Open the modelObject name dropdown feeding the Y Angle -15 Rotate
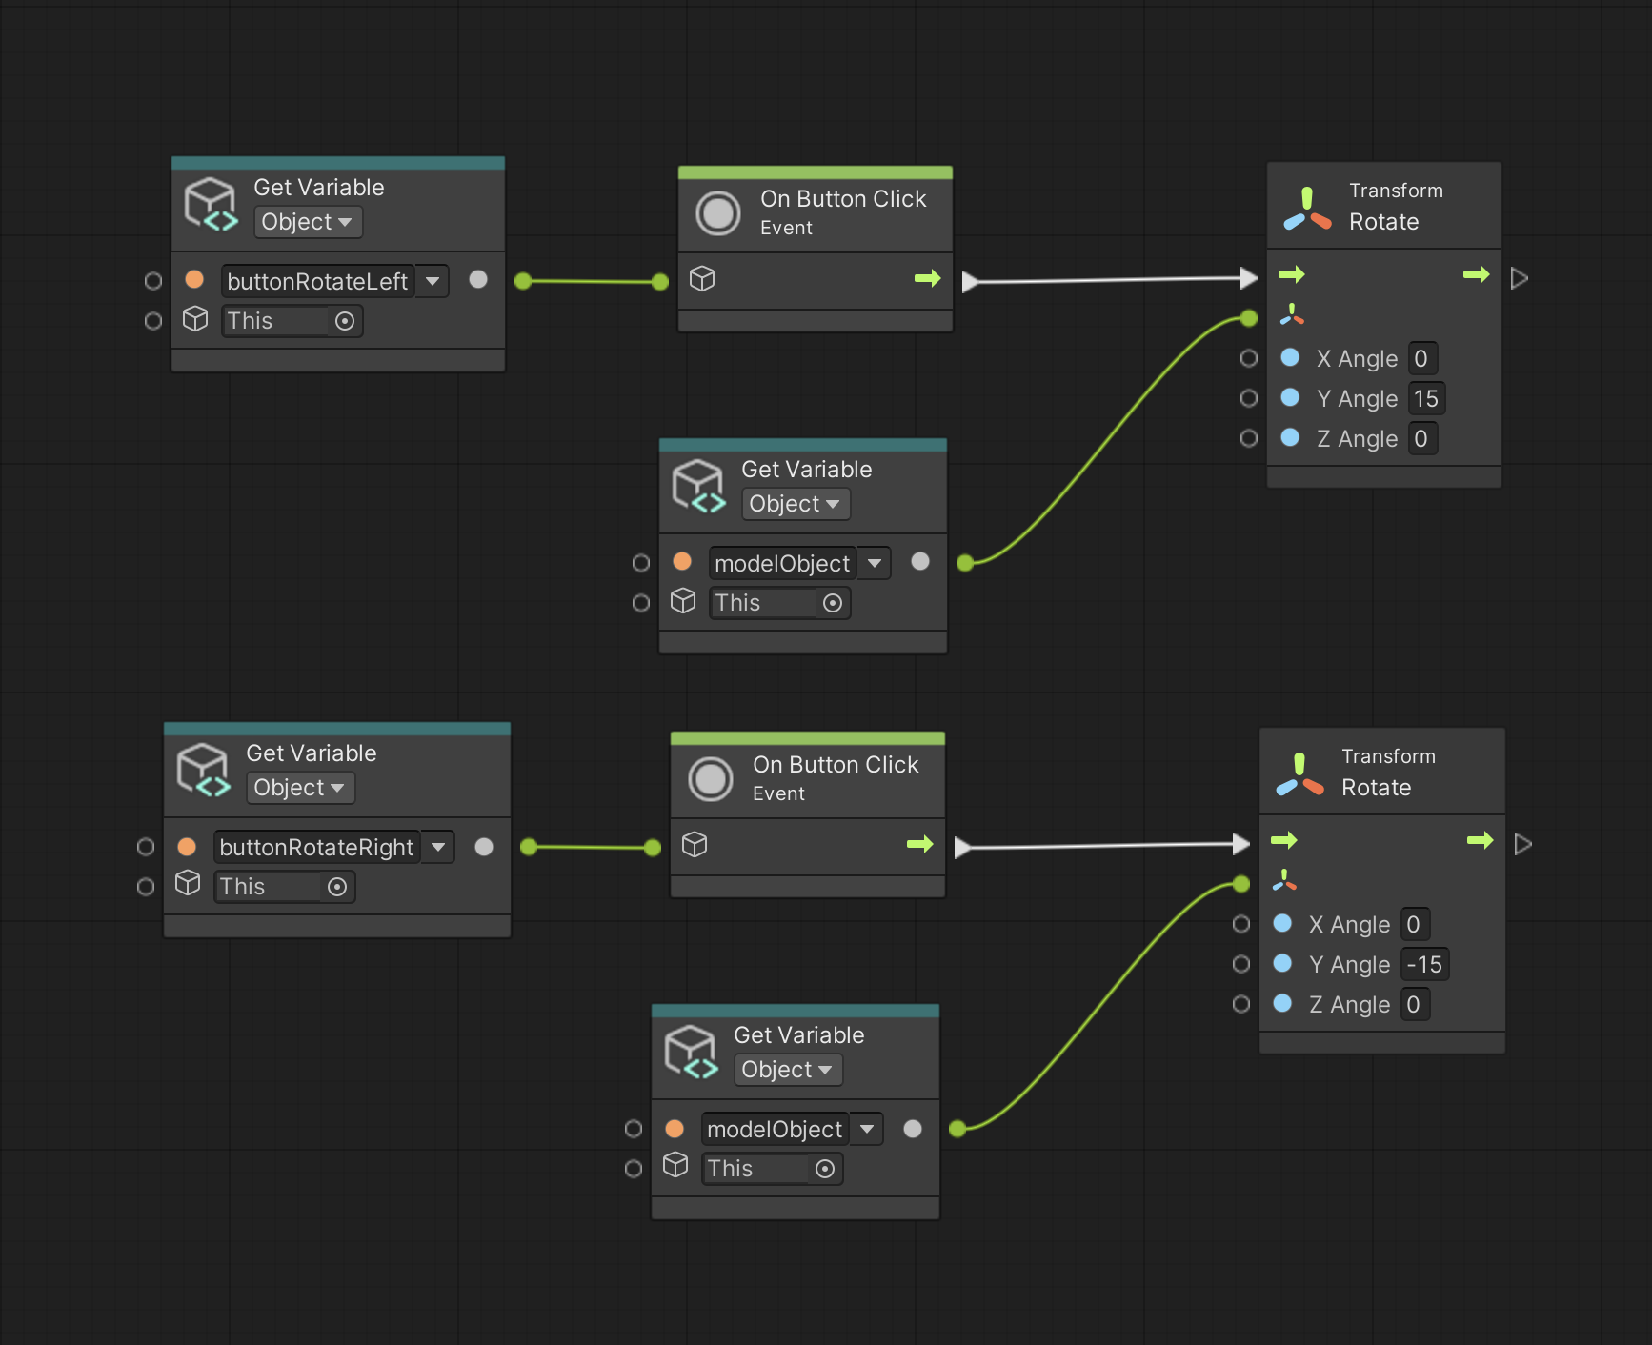Image resolution: width=1652 pixels, height=1345 pixels. pyautogui.click(x=867, y=1129)
